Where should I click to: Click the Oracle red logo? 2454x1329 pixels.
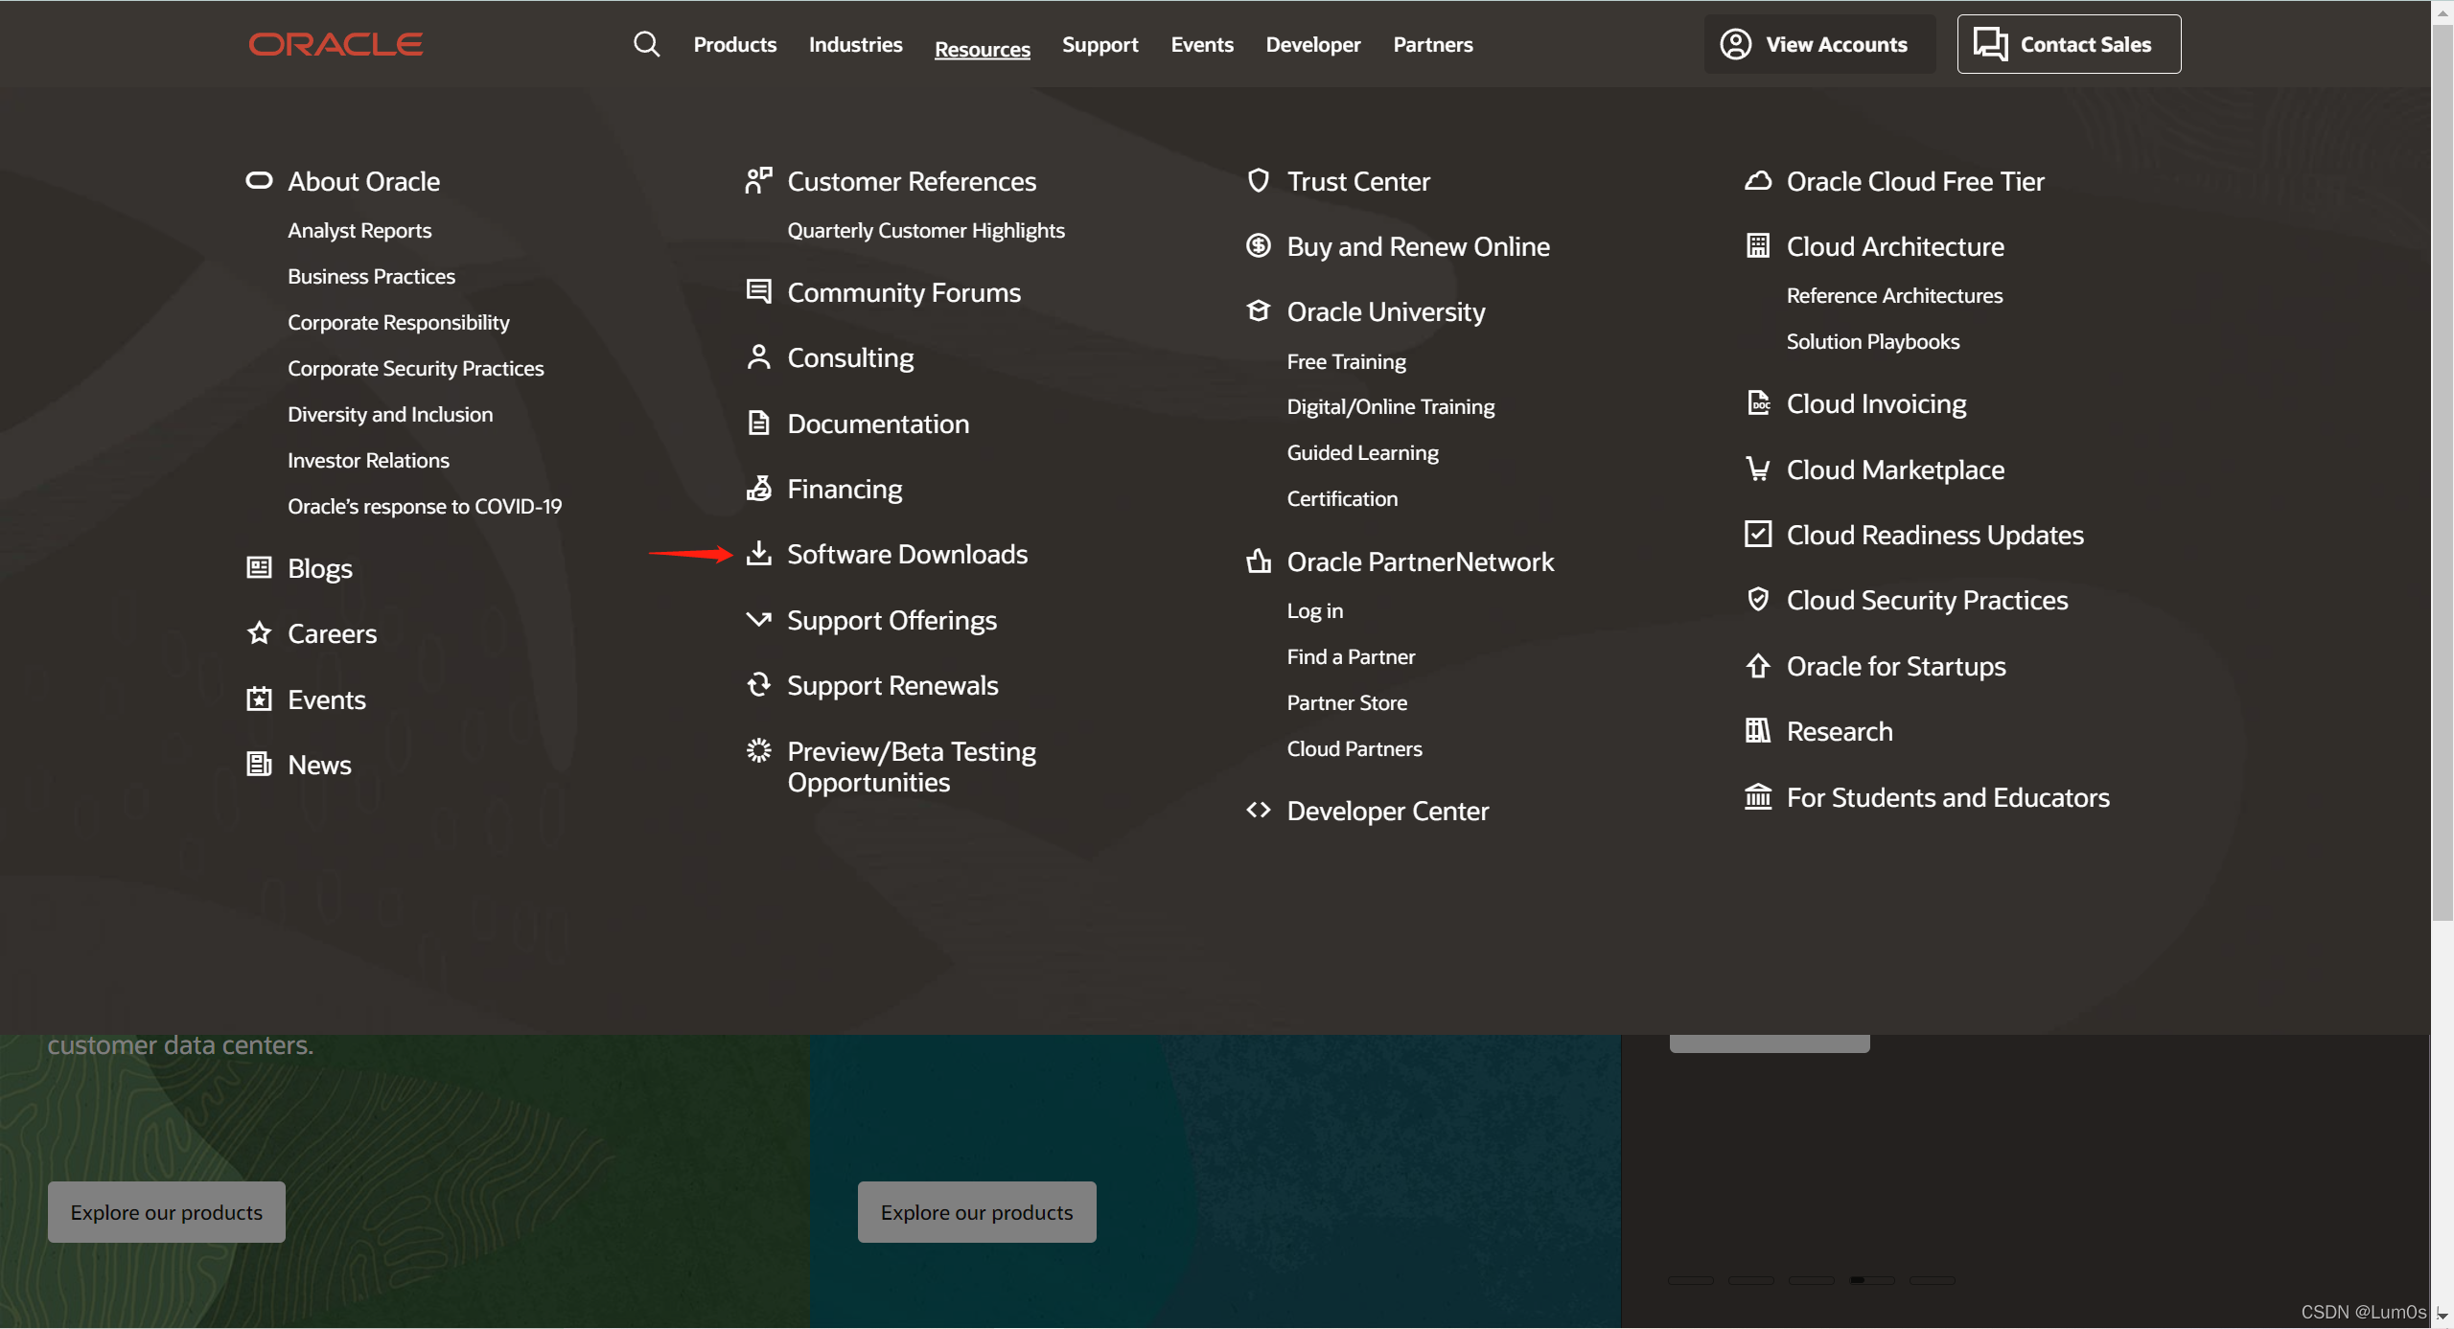click(336, 44)
